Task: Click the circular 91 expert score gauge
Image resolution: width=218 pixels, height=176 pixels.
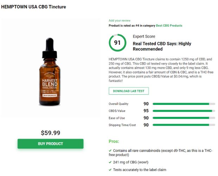Action: point(117,43)
